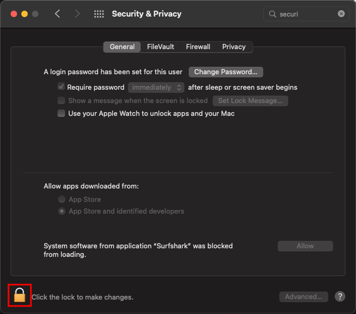Screen dimensions: 356x314
Task: Switch to the FileVault tab
Action: (x=160, y=47)
